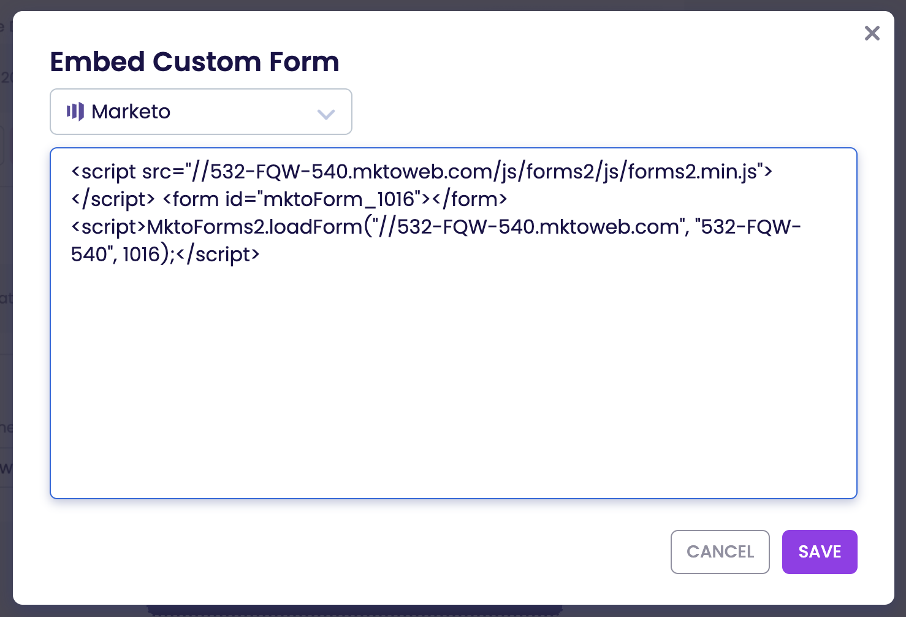Close the Embed Custom Form dialog
This screenshot has height=617, width=906.
click(x=872, y=33)
